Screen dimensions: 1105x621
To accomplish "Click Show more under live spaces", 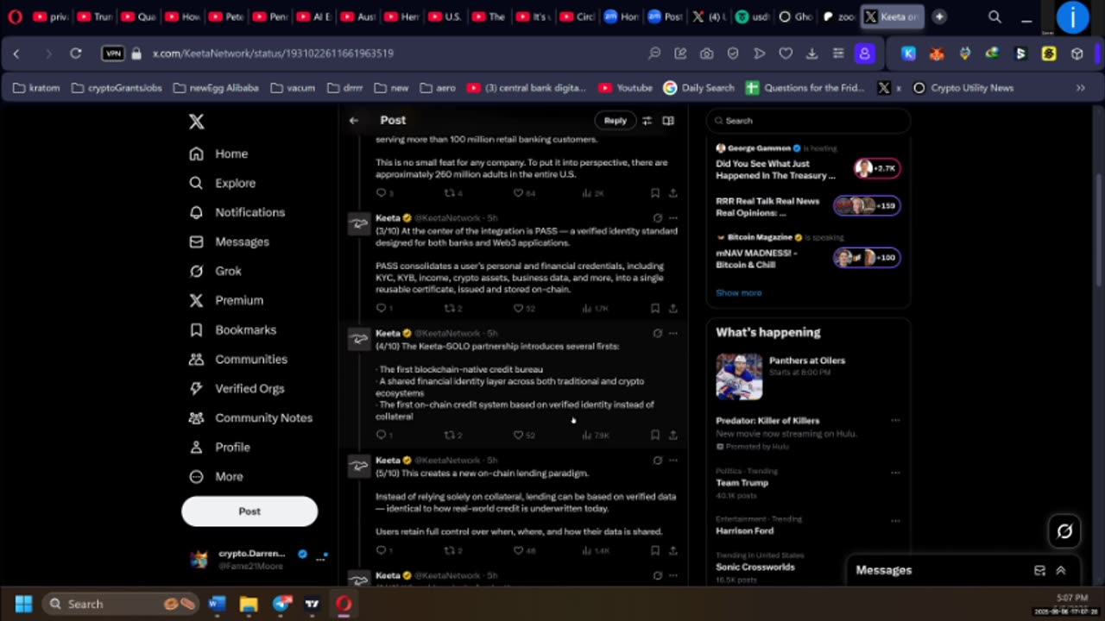I will (739, 292).
